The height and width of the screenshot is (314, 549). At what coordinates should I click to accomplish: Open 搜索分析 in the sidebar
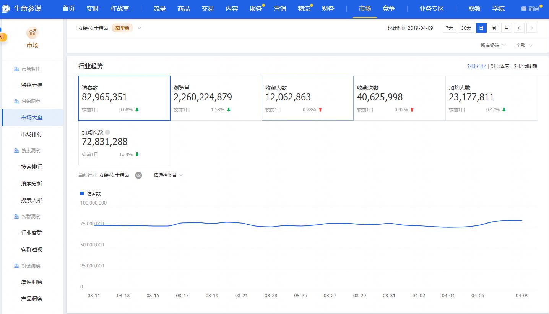[32, 184]
